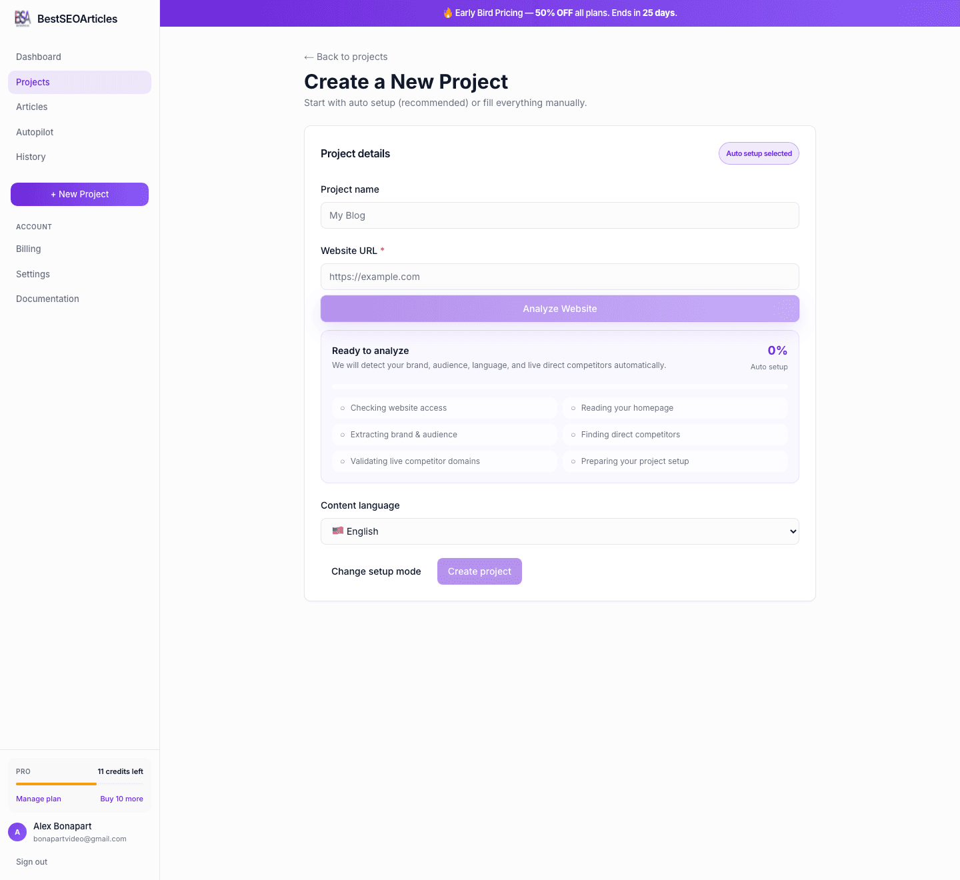This screenshot has height=880, width=960.
Task: Click the Create project button
Action: 479,571
